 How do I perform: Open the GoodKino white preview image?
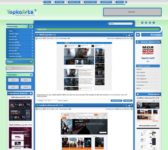pyautogui.click(x=84, y=131)
